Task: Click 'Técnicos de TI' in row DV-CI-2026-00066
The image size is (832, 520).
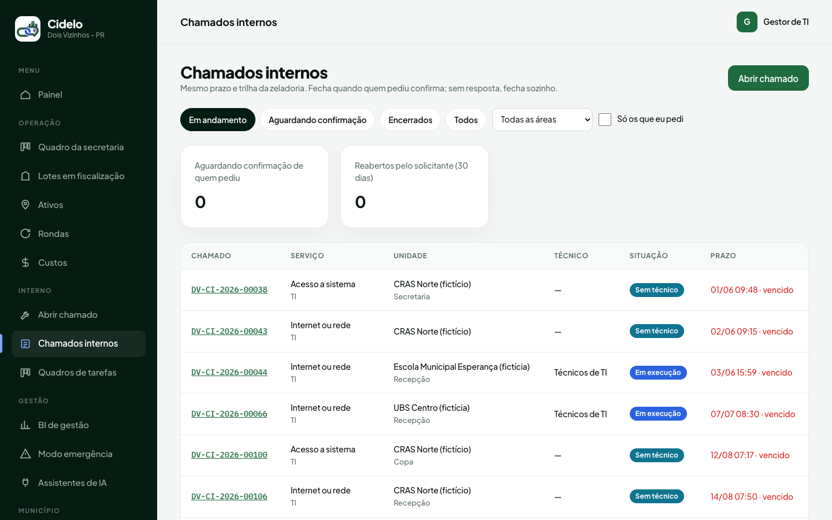Action: (581, 414)
